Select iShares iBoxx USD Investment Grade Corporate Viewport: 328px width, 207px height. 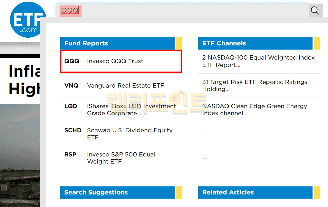coord(131,110)
